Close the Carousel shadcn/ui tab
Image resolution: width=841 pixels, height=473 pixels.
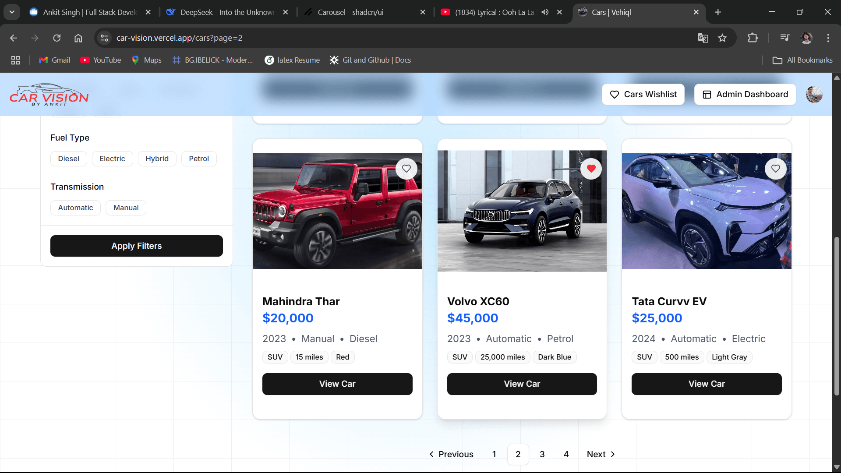[x=423, y=12]
